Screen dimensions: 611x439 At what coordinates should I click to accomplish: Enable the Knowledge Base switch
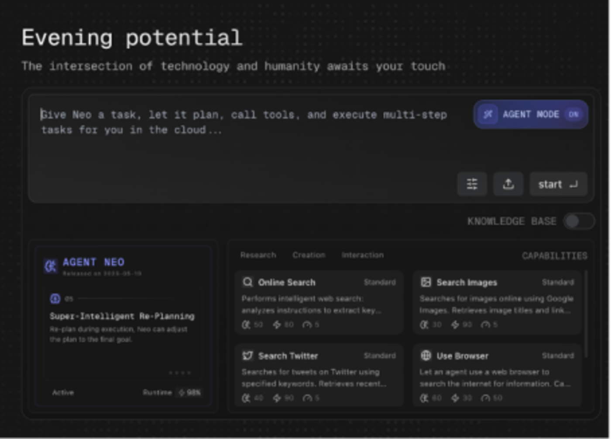tap(579, 221)
